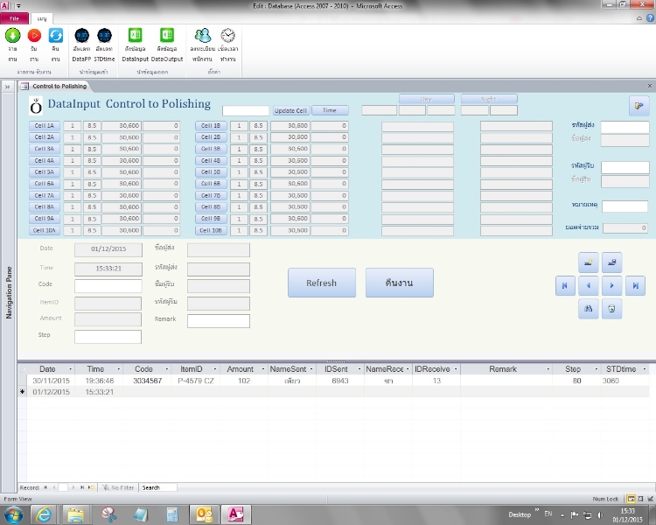The image size is (656, 525).
Task: Expand the Navigation Pane
Action: 7,87
